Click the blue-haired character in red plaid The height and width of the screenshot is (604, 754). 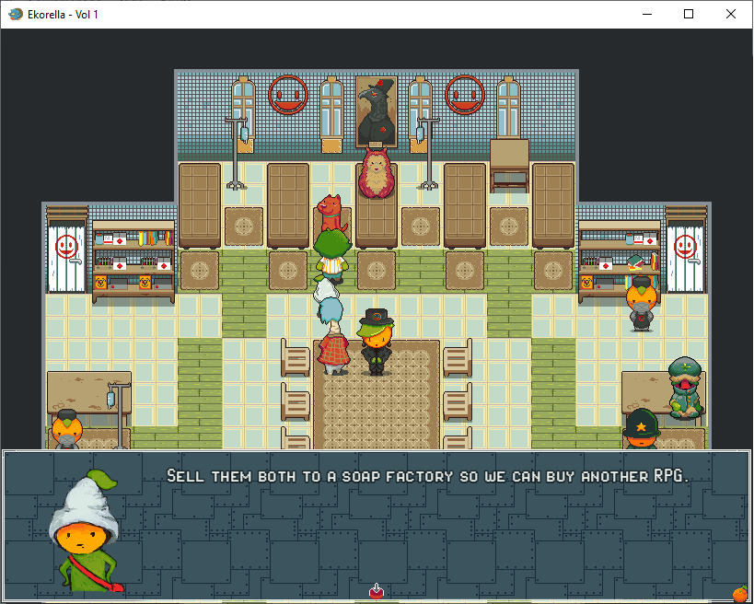332,337
